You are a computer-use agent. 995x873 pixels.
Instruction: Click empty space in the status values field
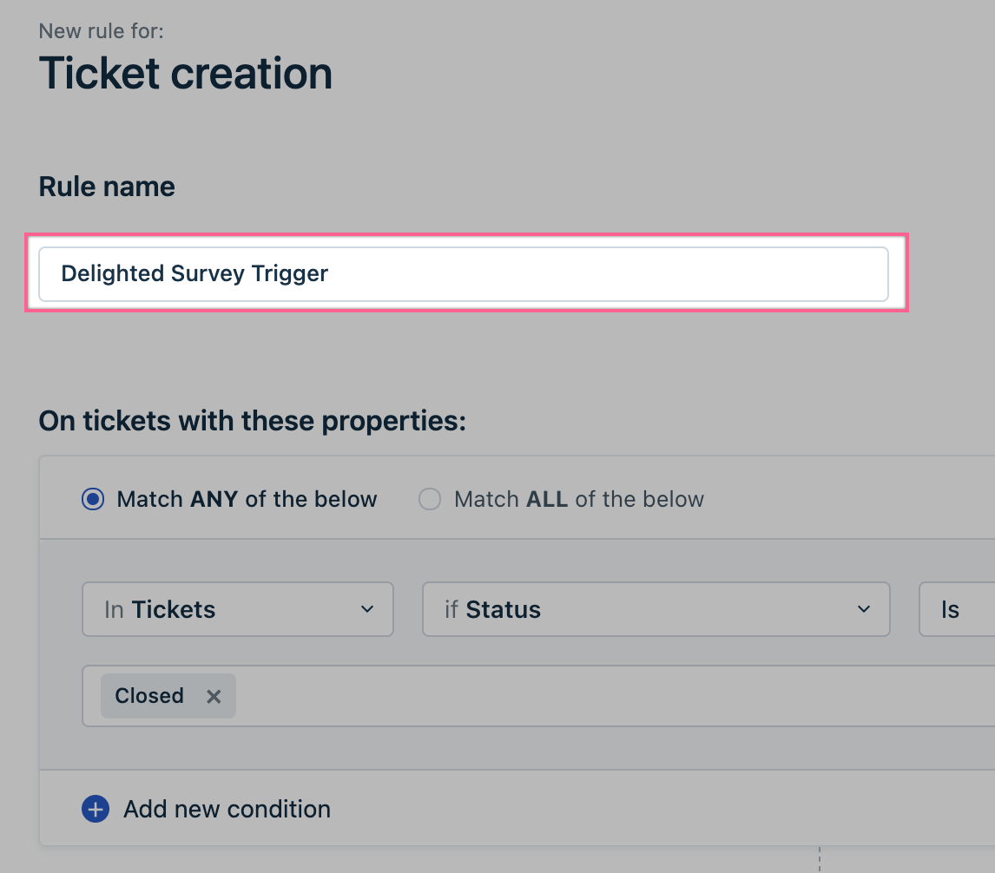coord(608,696)
